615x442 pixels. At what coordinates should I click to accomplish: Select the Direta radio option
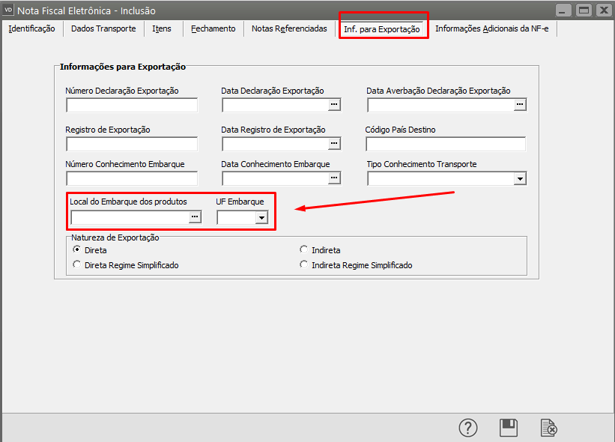[76, 249]
